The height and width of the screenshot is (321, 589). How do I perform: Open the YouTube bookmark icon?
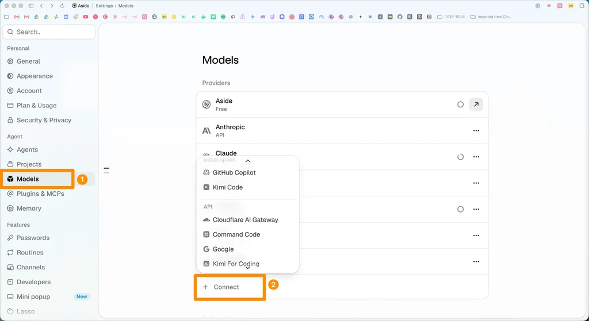pyautogui.click(x=86, y=17)
